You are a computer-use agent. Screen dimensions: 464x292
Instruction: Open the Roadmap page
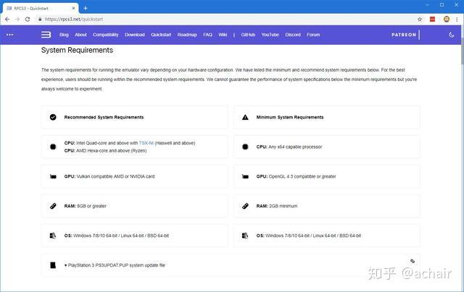coord(187,35)
